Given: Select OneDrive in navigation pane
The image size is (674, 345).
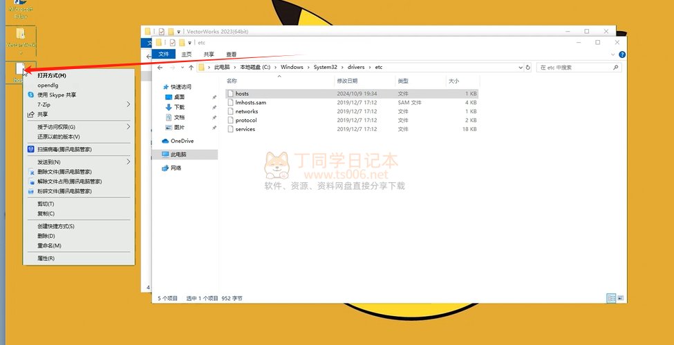Looking at the screenshot, I should [x=182, y=141].
